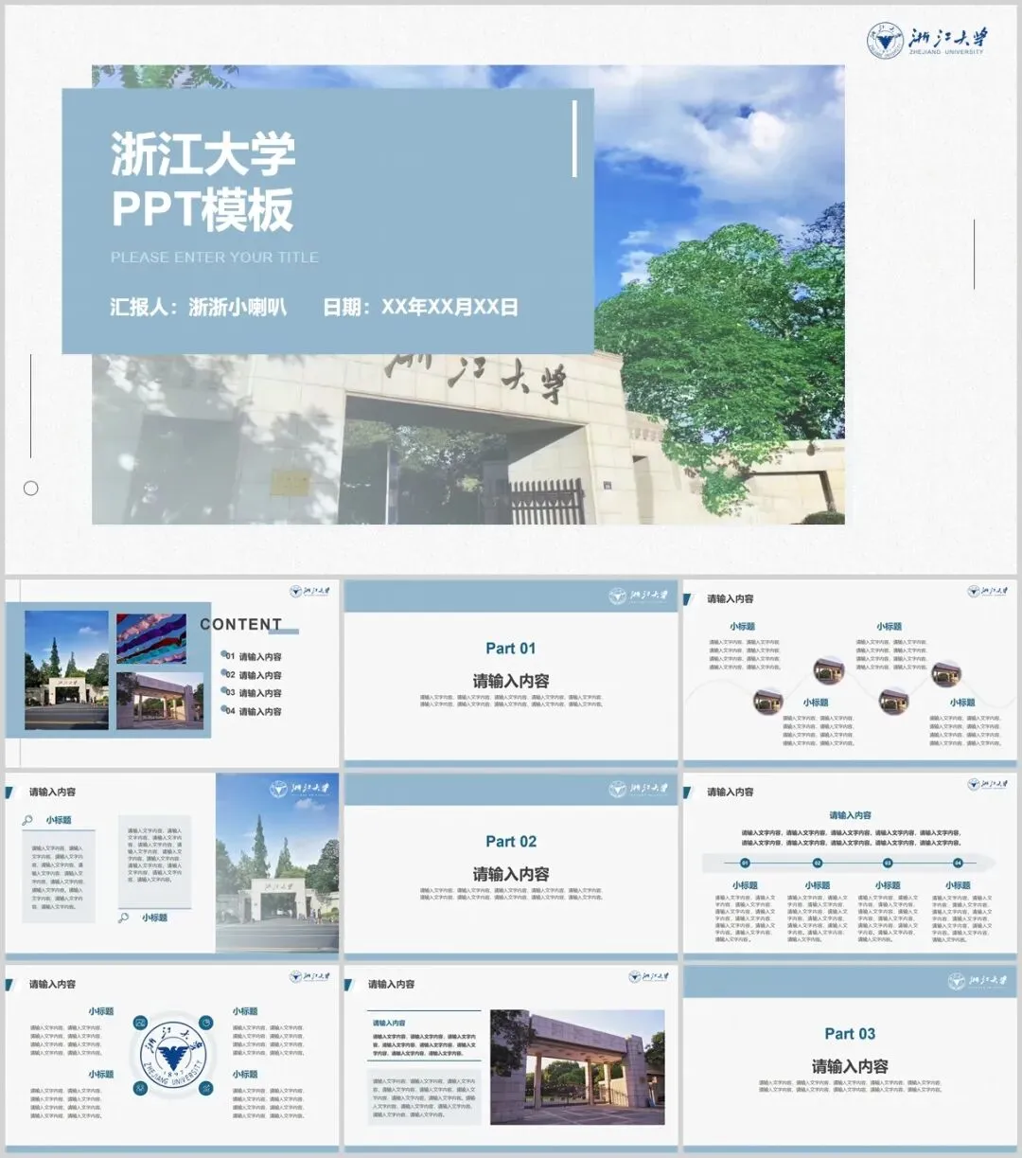Select the presenter line 汇报人：浙浙小喇叭
Image resolution: width=1022 pixels, height=1158 pixels.
coord(198,307)
